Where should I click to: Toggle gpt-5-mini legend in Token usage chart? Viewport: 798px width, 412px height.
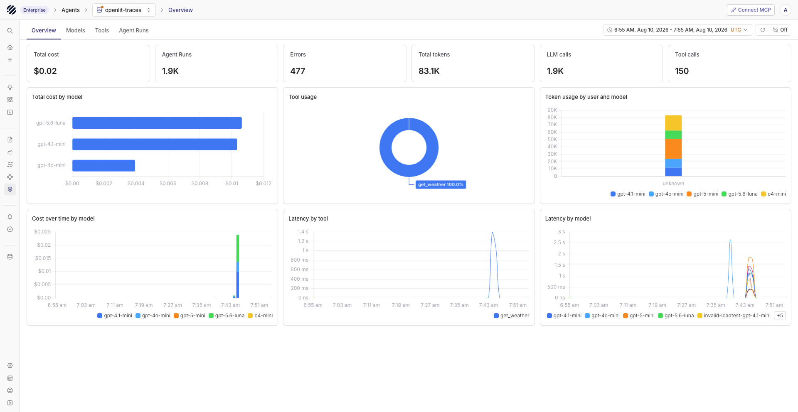[702, 194]
